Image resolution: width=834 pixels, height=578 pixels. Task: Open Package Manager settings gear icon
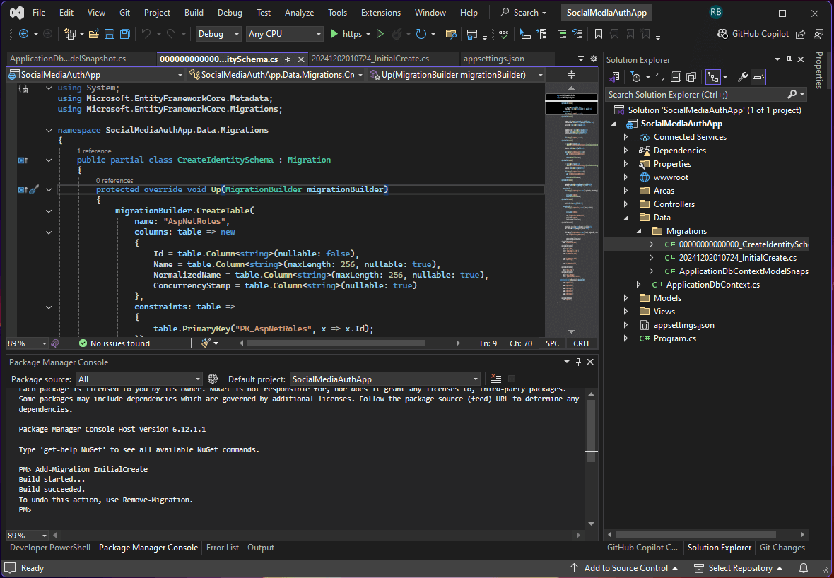[213, 379]
